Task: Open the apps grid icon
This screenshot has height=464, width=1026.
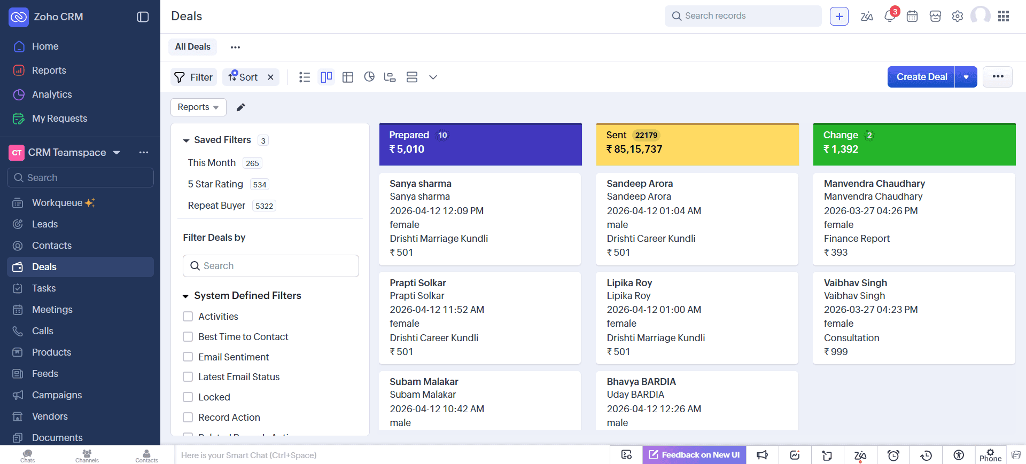Action: click(1004, 17)
